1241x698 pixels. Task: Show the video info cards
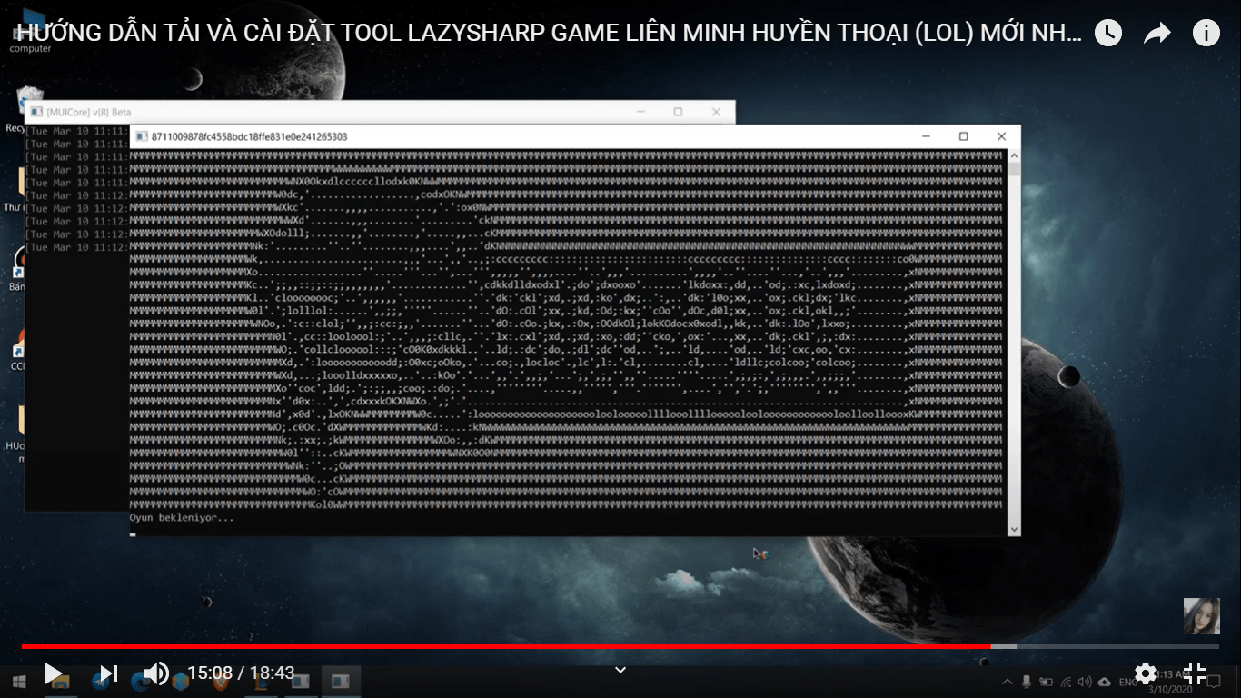(1206, 34)
